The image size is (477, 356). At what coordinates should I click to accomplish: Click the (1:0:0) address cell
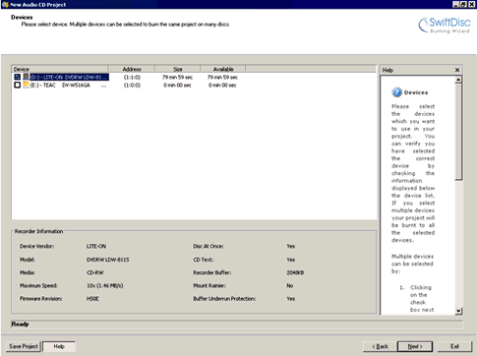132,85
